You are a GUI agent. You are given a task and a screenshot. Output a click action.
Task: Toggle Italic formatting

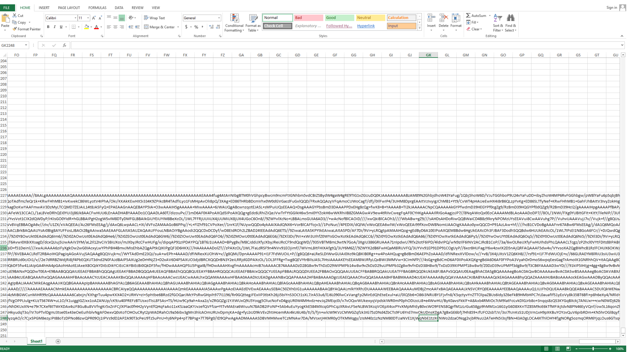54,27
